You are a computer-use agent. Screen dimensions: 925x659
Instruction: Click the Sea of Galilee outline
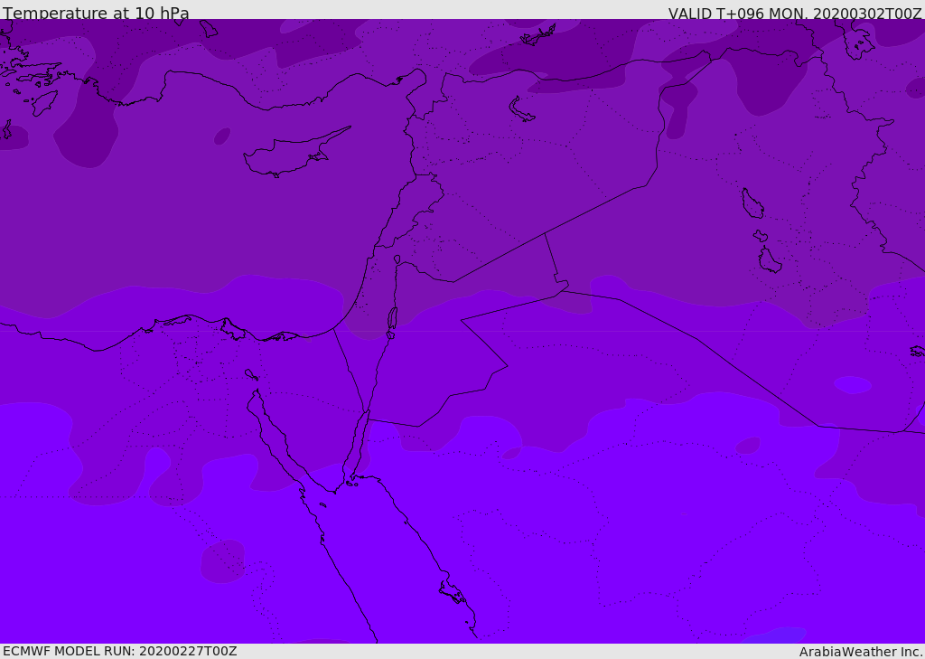pos(397,259)
